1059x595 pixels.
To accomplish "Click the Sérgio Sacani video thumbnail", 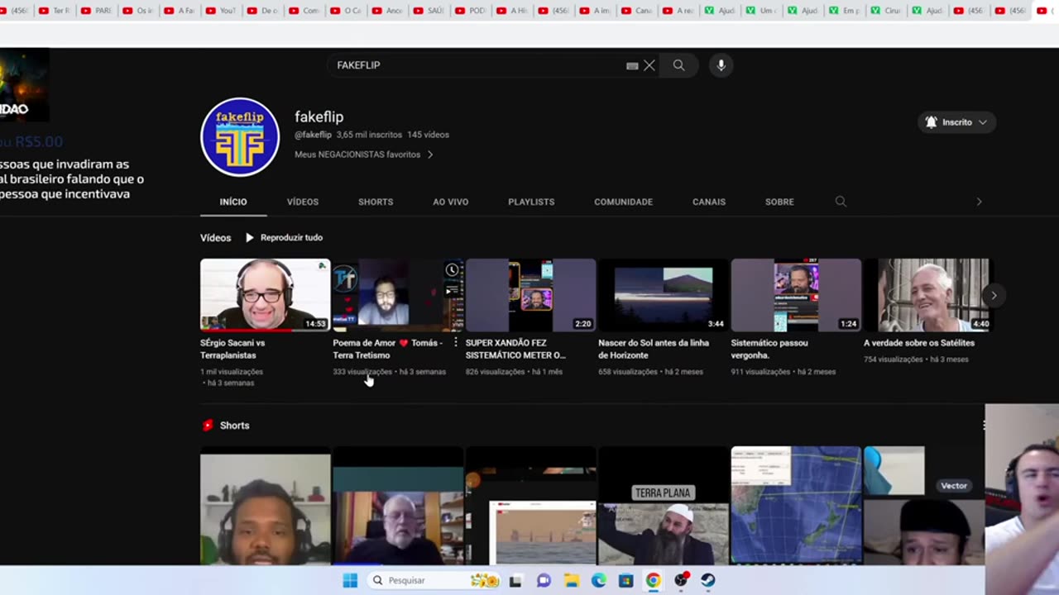I will tap(265, 295).
